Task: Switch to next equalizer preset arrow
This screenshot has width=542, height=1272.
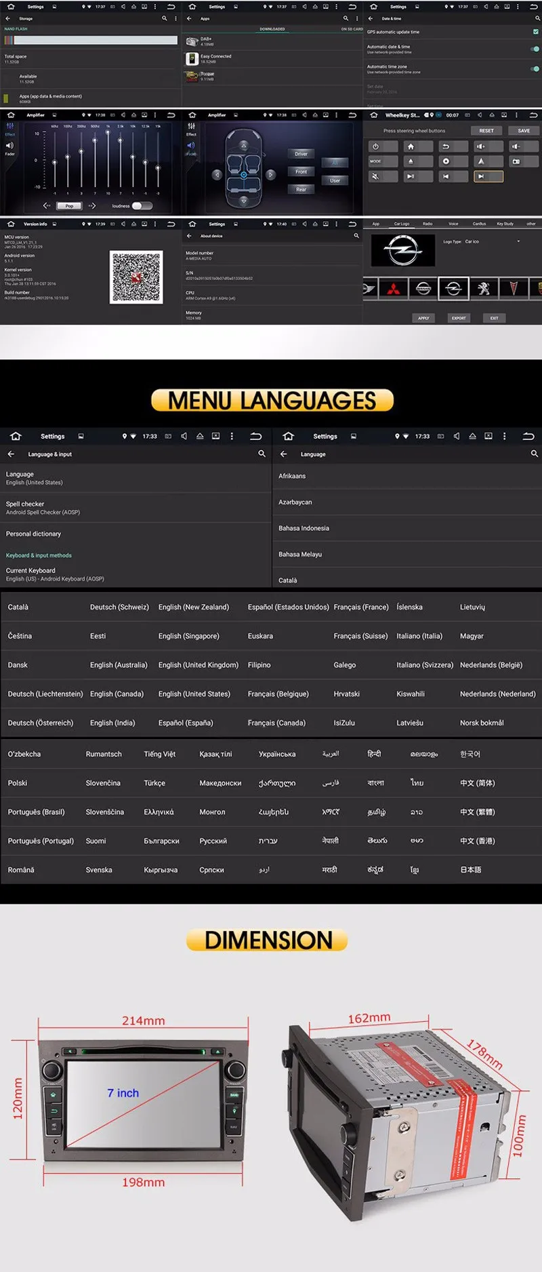Action: click(91, 205)
